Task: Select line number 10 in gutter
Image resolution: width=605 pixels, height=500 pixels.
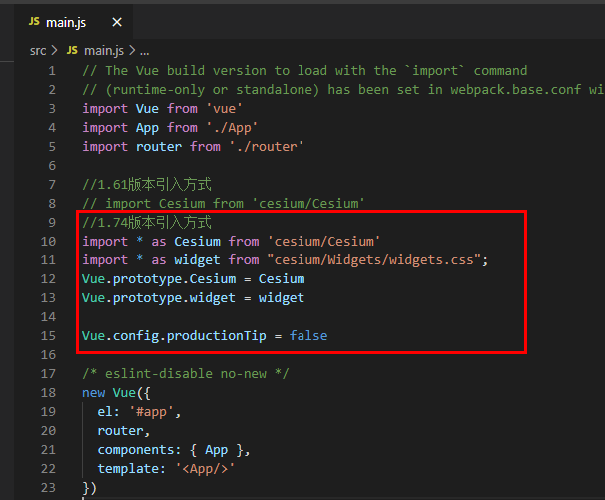Action: [x=48, y=242]
